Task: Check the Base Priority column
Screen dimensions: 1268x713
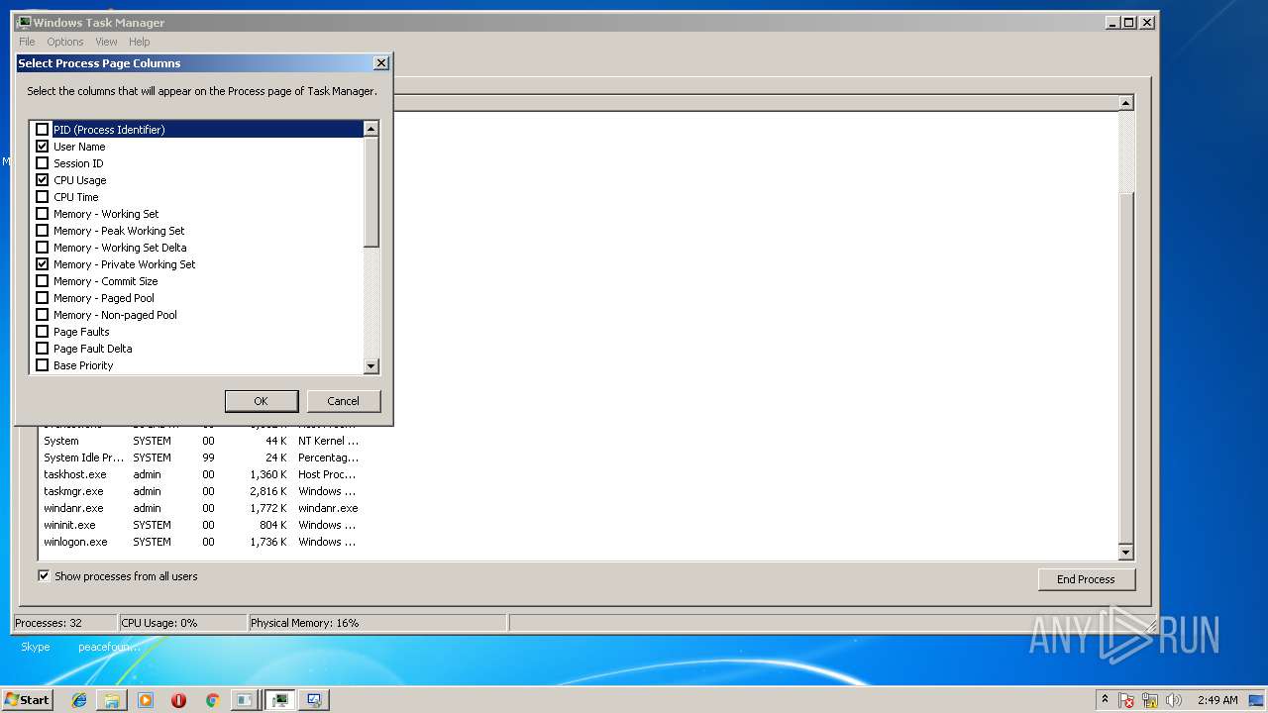Action: (43, 365)
